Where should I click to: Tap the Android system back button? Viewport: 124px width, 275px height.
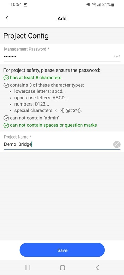[97, 268]
